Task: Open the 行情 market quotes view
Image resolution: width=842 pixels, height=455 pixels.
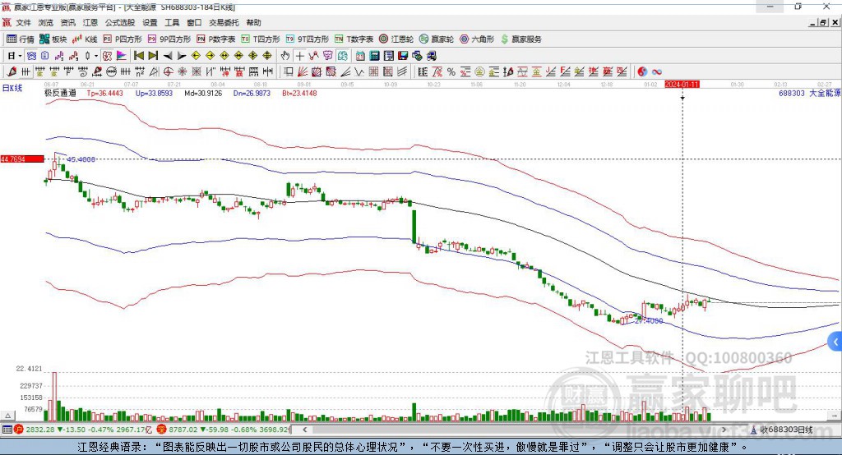Action: coord(20,39)
